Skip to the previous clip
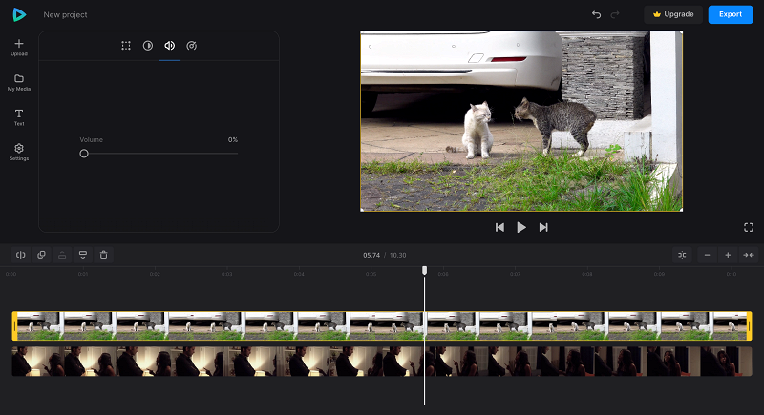The image size is (764, 415). pyautogui.click(x=499, y=228)
